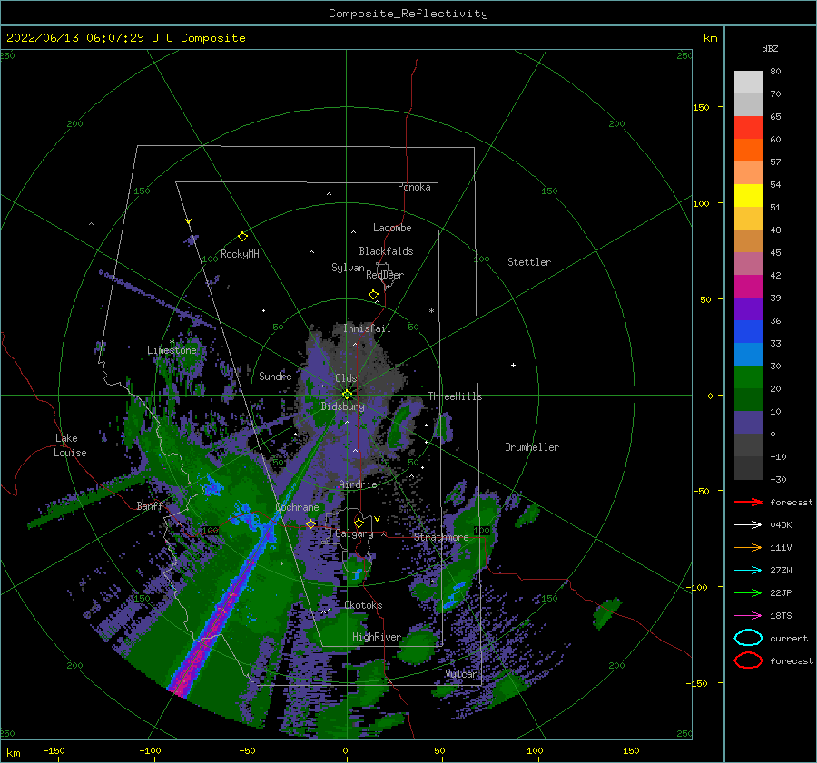Click the 04DK legend label
Screen dimensions: 817x763
click(781, 525)
